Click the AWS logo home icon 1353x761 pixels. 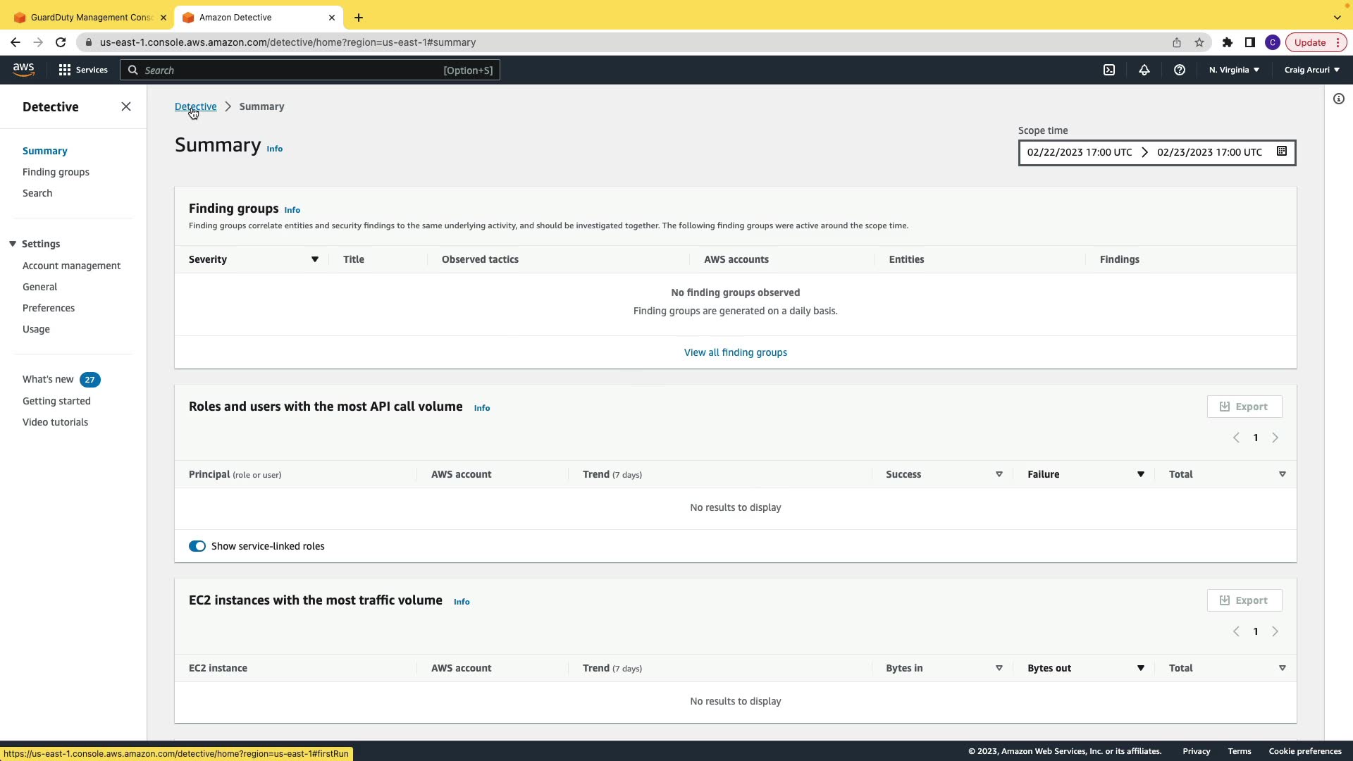point(23,69)
